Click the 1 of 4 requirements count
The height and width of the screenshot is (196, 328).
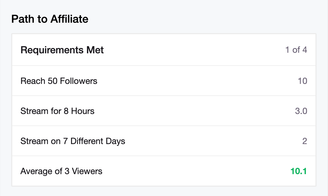(296, 50)
